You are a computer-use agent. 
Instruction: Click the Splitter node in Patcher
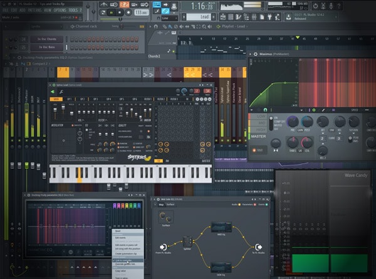[188, 241]
